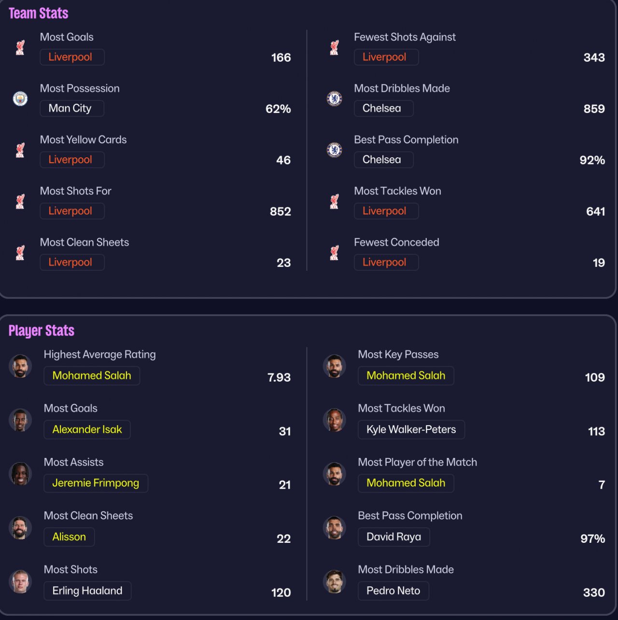
Task: Click Liverpool crest beside Most Goals
Action: 20,47
